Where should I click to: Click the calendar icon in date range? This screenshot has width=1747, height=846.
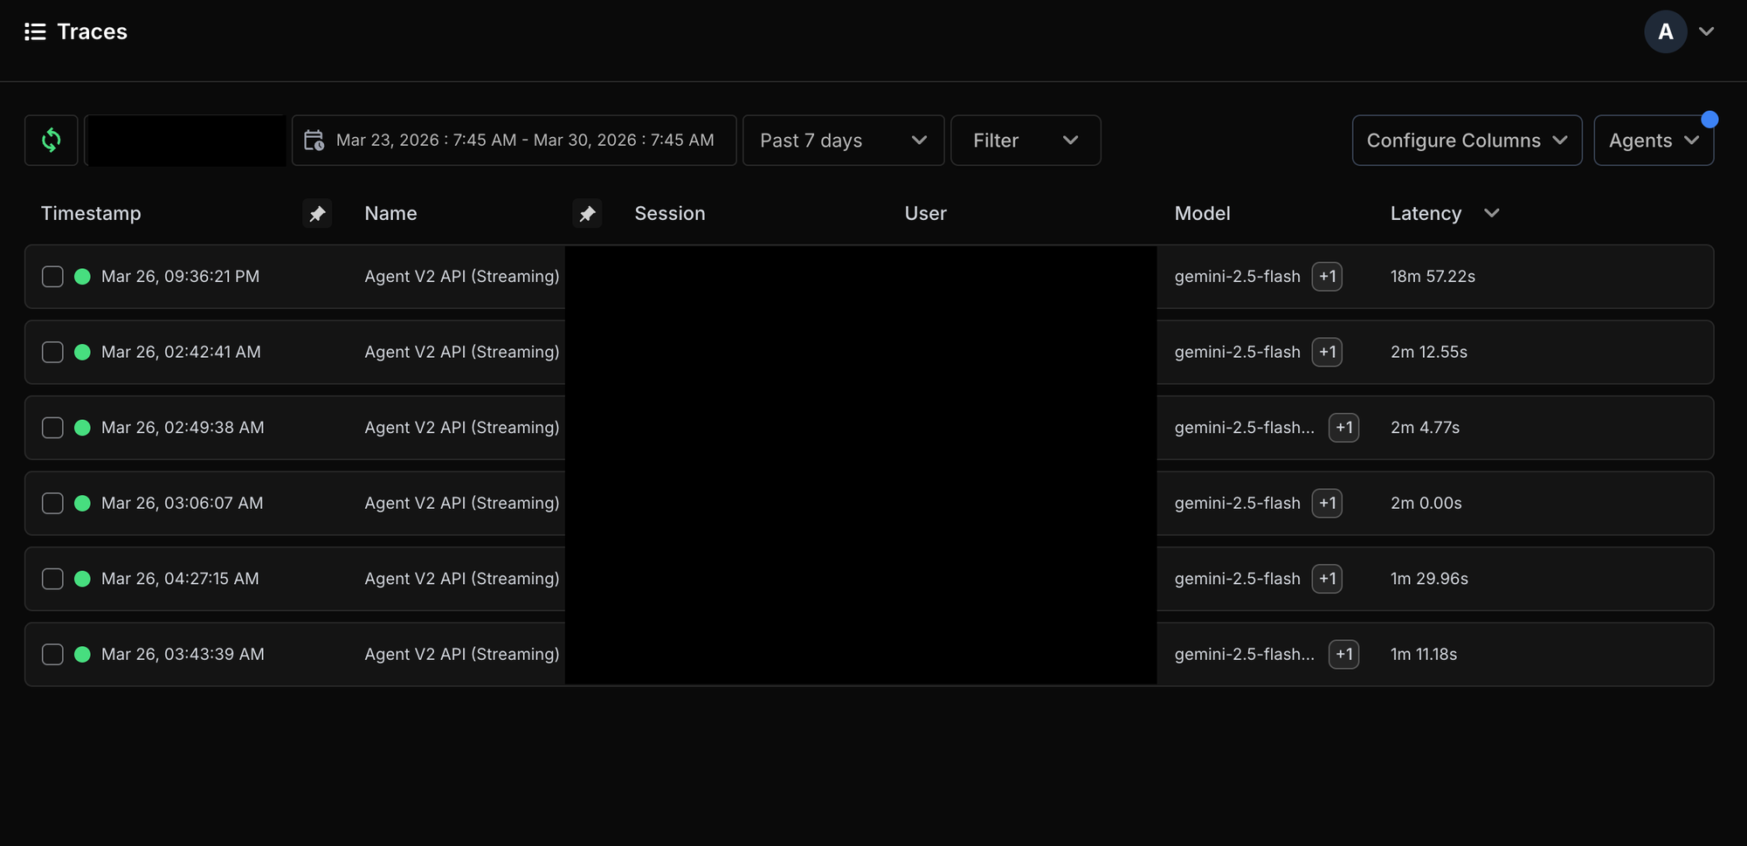[314, 140]
